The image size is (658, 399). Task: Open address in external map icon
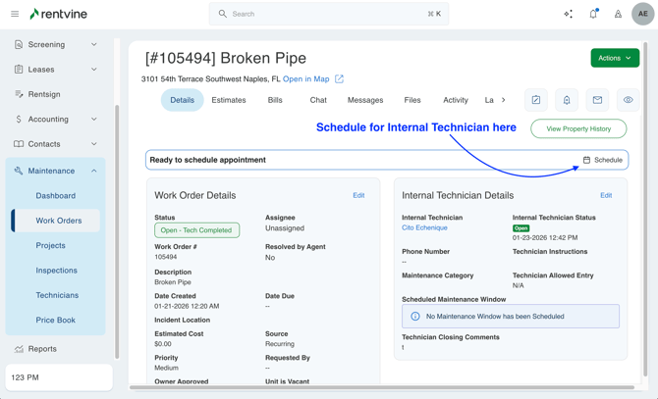339,79
